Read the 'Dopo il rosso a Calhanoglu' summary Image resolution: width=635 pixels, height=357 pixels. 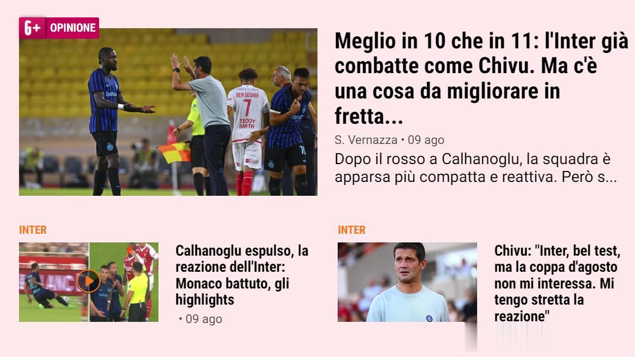[475, 168]
